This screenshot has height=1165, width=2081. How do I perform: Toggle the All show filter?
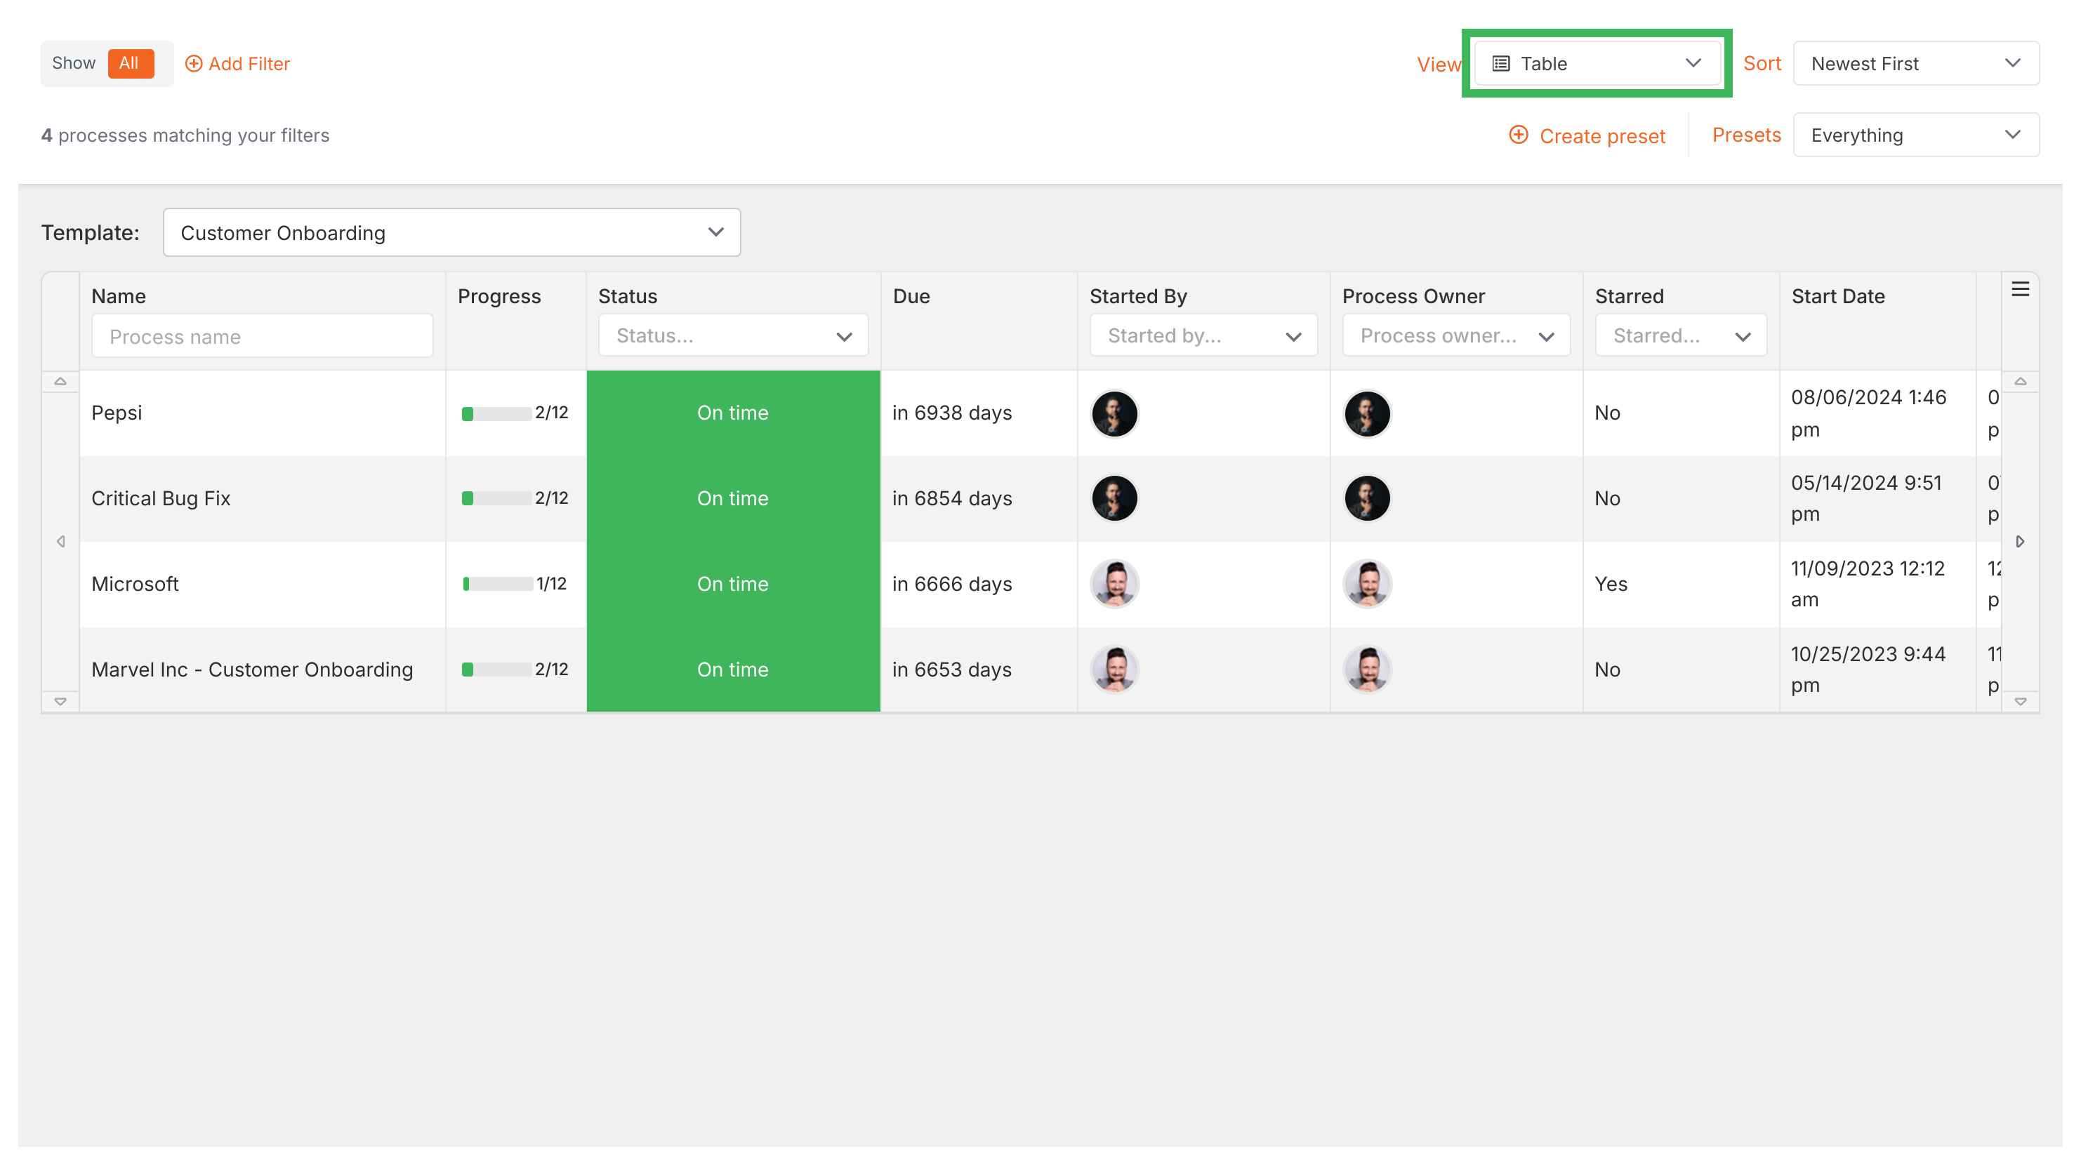129,63
